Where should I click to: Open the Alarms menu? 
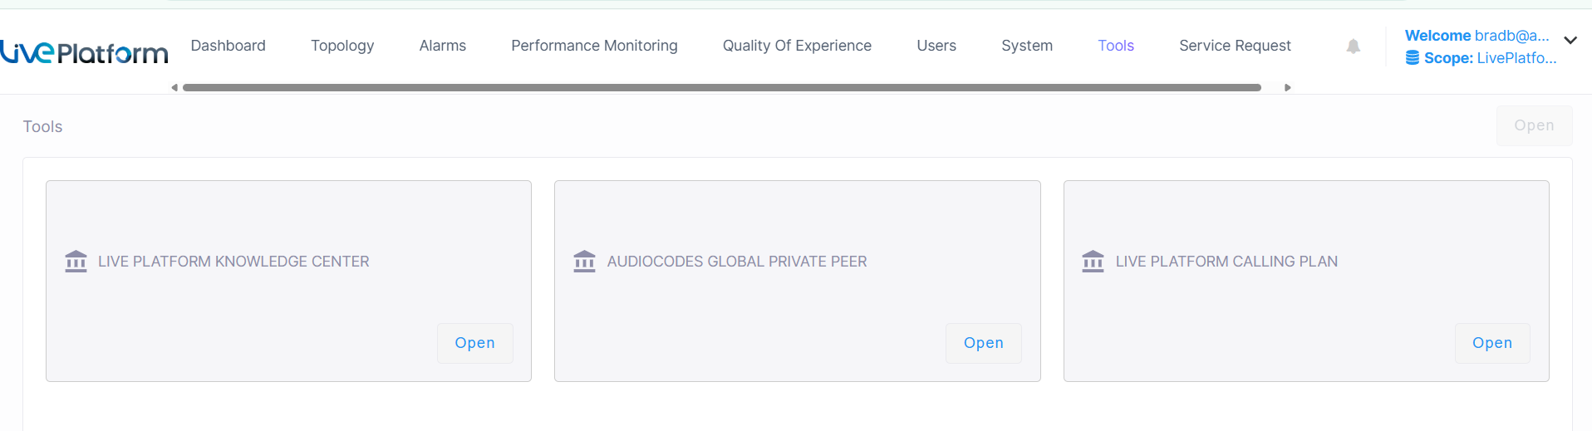click(x=442, y=46)
